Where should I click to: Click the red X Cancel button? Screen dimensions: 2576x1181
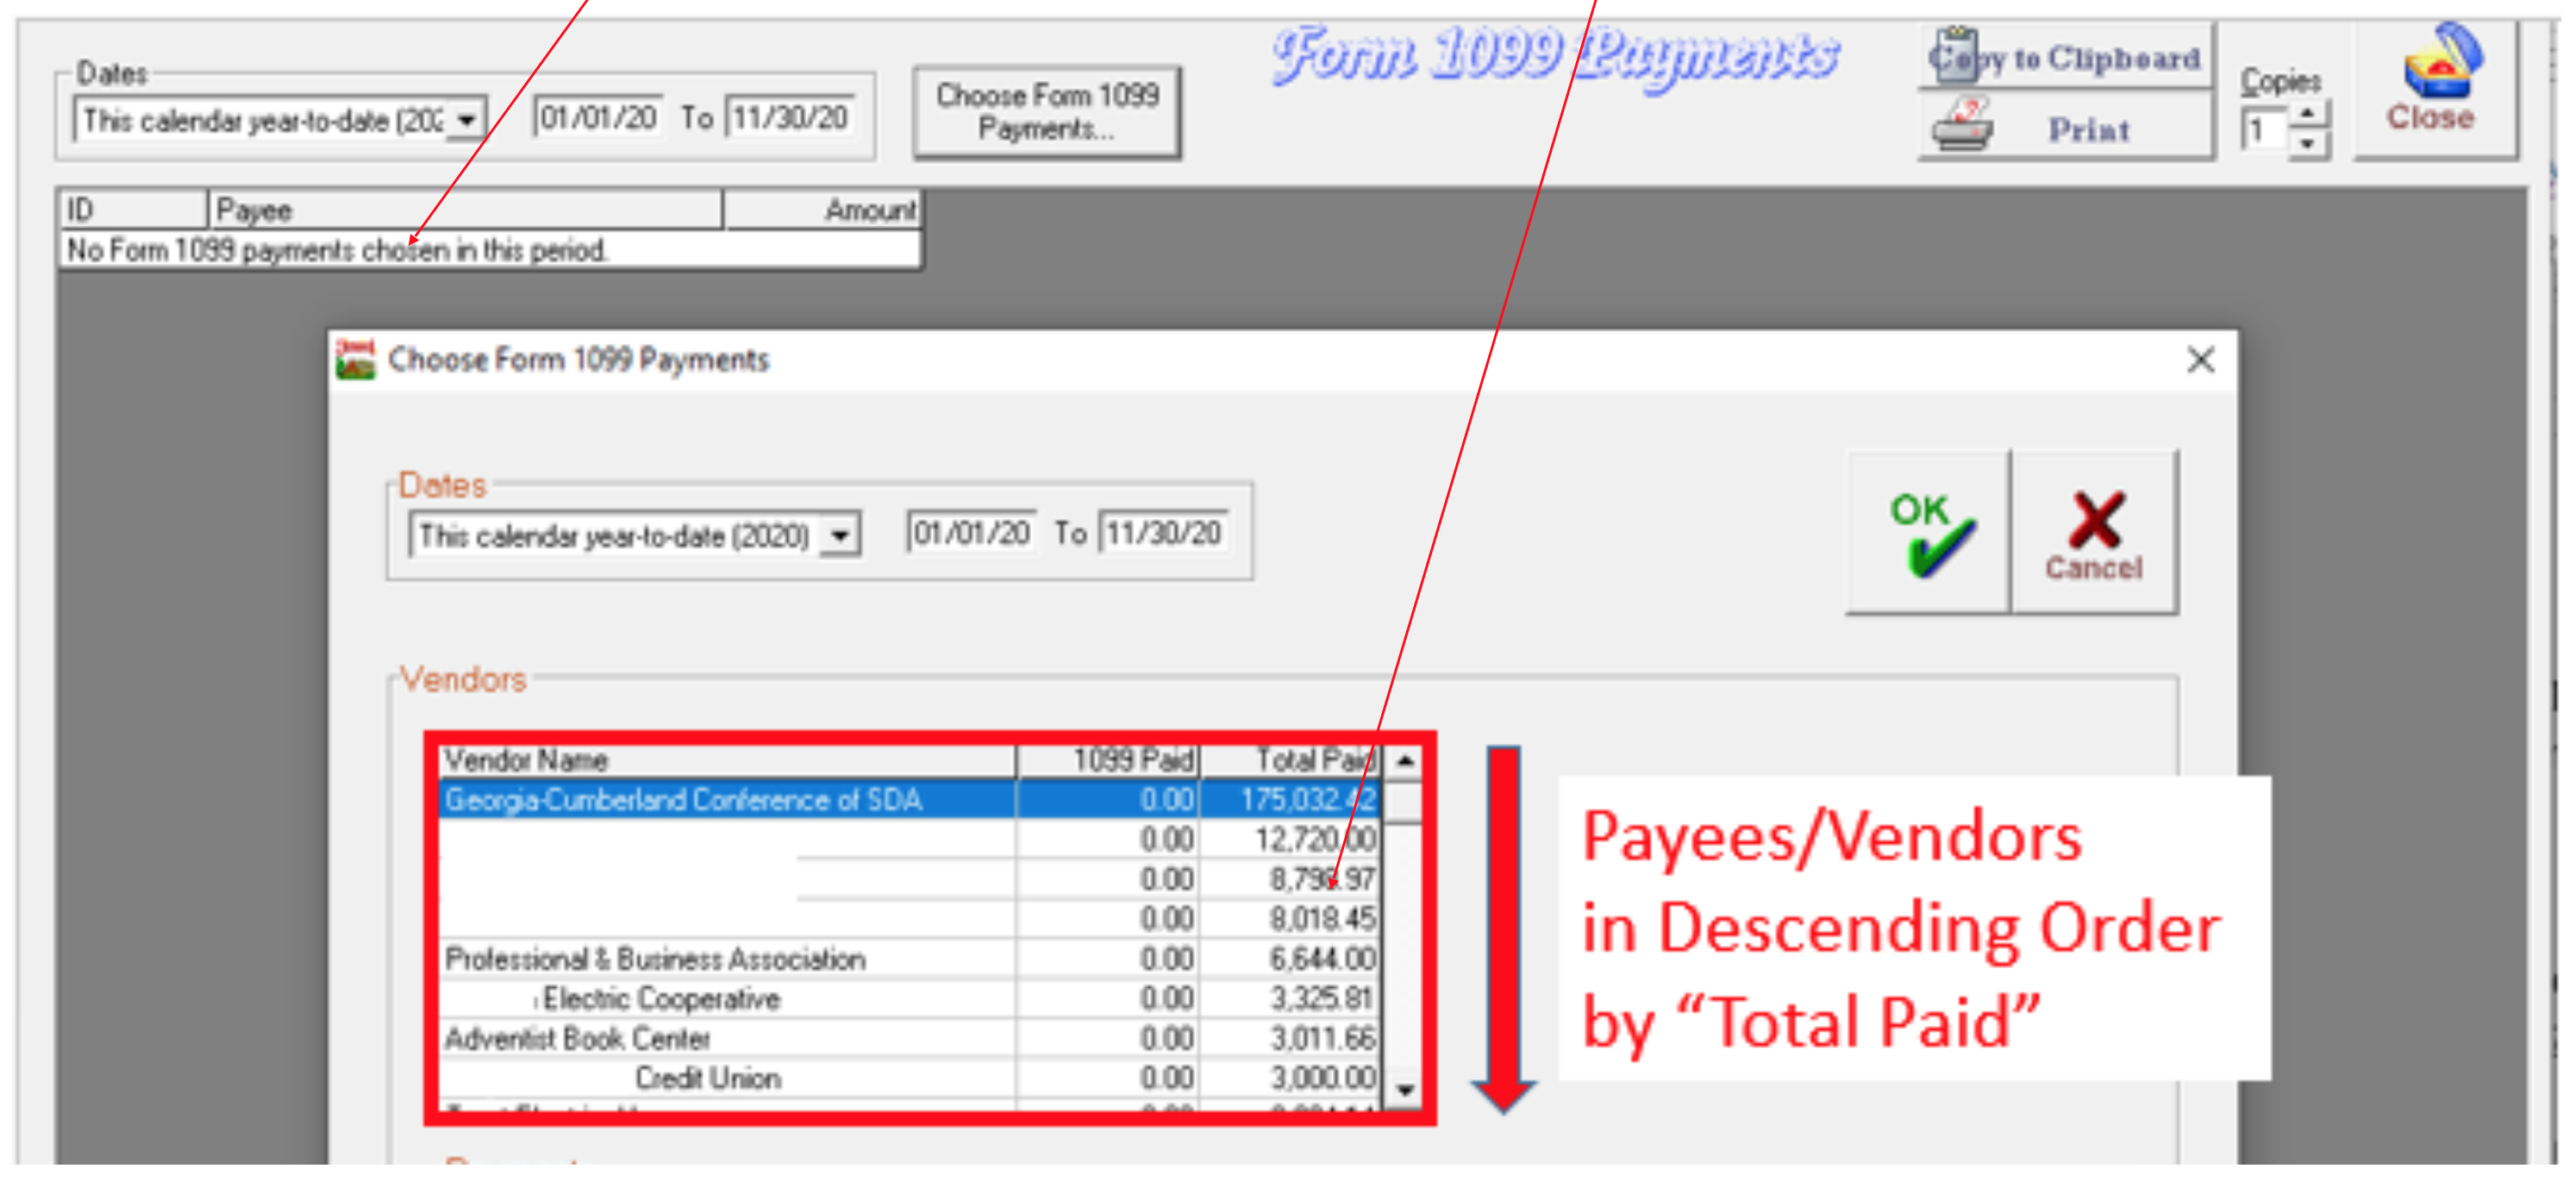(x=2094, y=533)
